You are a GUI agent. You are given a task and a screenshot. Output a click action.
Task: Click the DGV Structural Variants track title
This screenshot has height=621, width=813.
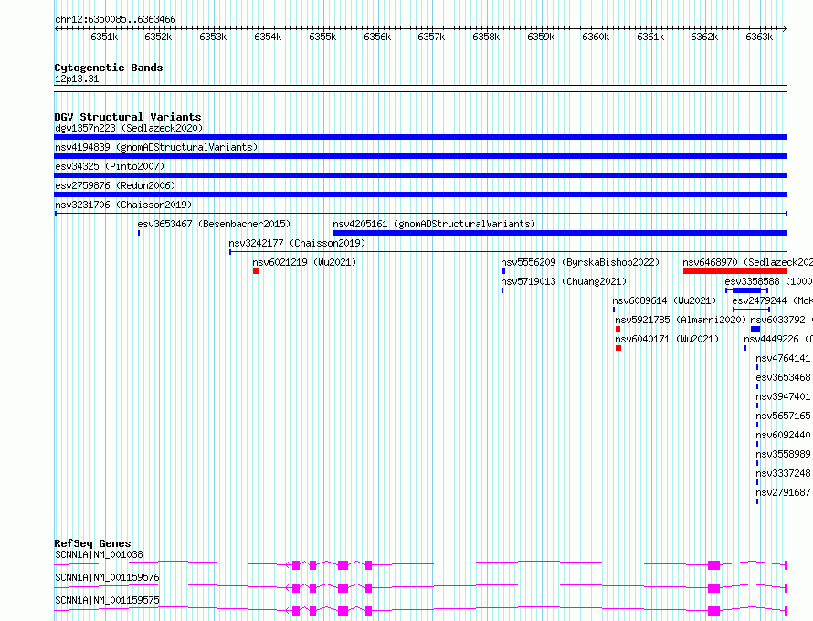tap(128, 117)
